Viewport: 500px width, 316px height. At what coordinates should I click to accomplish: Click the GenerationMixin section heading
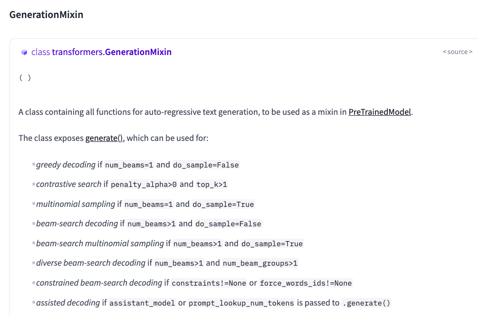pos(46,15)
